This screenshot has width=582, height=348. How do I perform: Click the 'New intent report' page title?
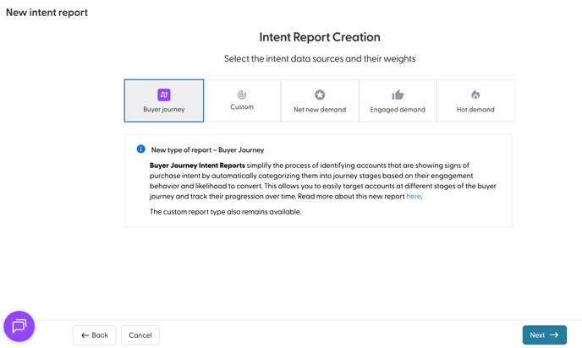[47, 13]
